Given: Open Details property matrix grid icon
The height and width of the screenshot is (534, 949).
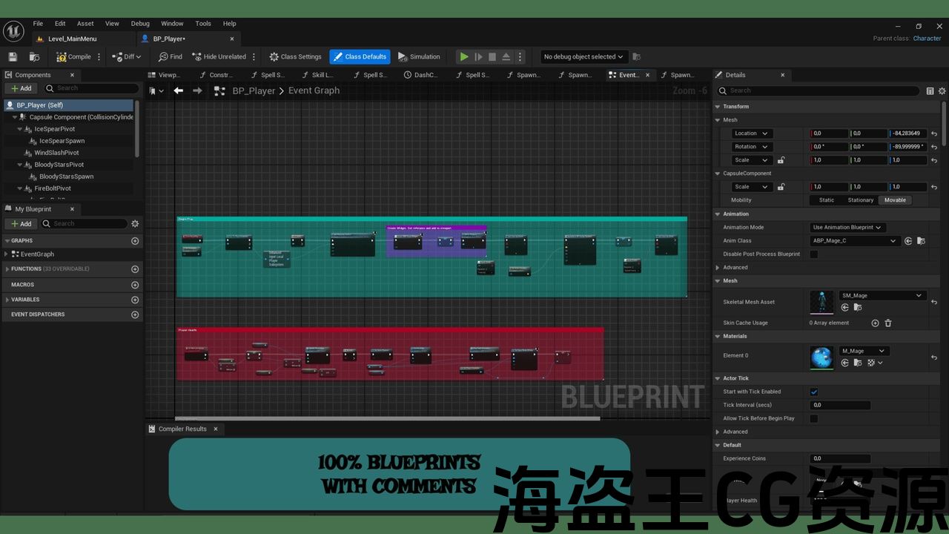Looking at the screenshot, I should point(930,90).
